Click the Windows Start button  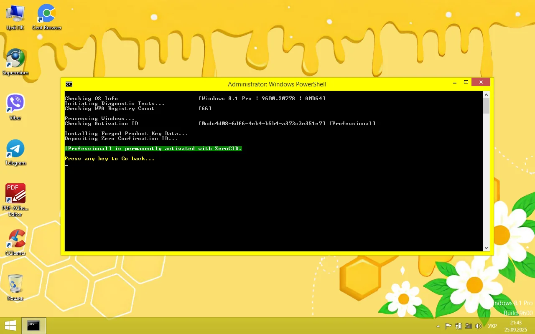(10, 326)
